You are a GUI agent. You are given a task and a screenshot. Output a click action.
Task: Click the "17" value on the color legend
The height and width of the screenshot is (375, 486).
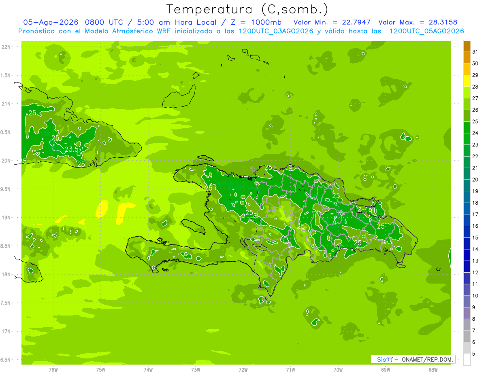475,214
